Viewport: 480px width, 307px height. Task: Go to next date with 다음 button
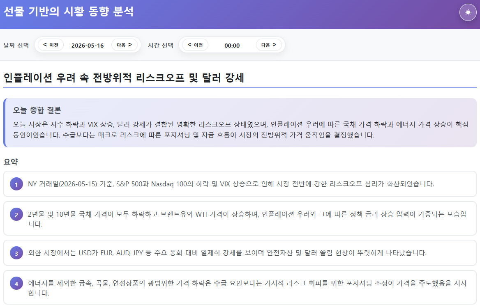(124, 45)
